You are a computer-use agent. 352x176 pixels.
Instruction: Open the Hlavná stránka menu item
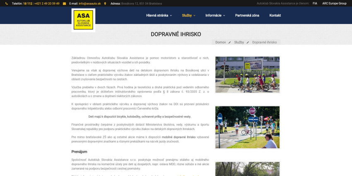click(157, 15)
